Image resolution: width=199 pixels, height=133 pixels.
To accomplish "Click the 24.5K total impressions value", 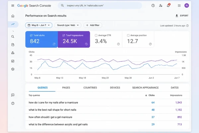I will coord(70,41).
